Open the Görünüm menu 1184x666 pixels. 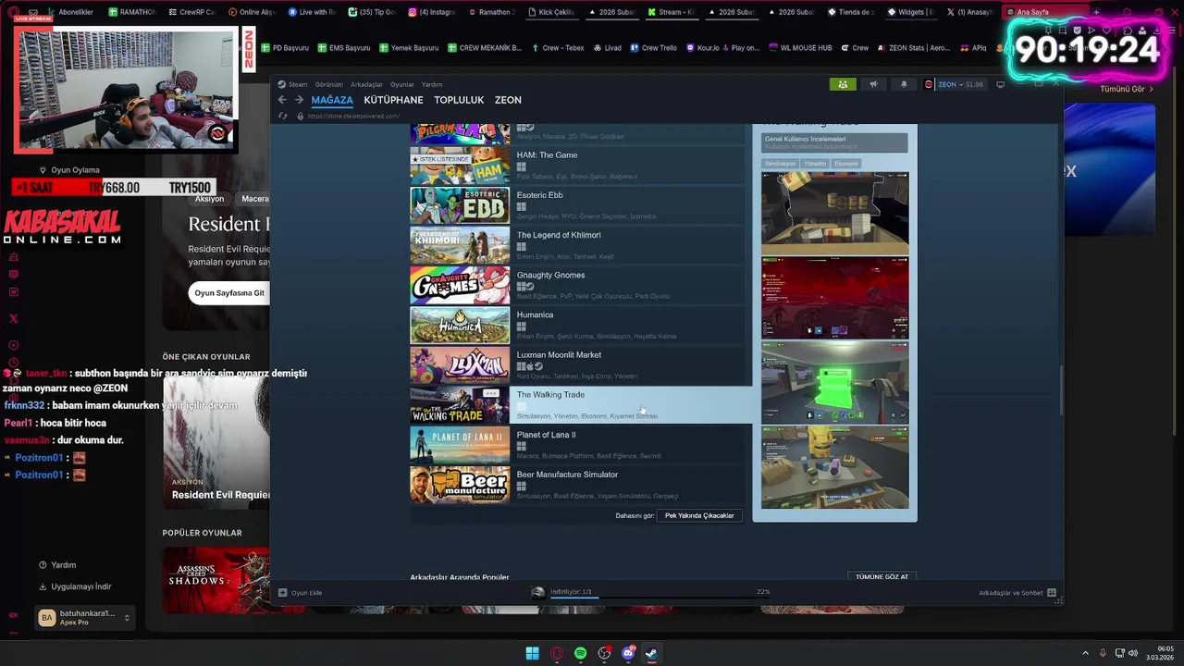click(x=328, y=84)
